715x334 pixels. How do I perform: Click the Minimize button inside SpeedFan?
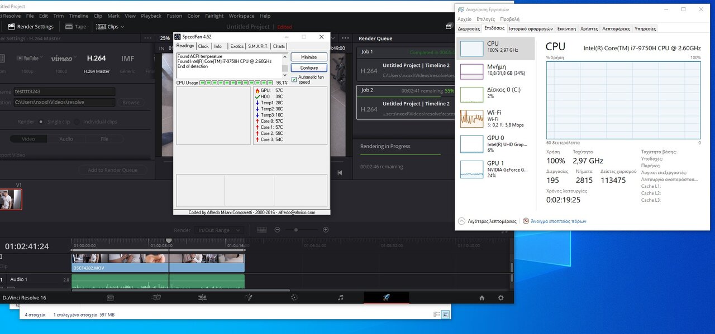[x=309, y=57]
